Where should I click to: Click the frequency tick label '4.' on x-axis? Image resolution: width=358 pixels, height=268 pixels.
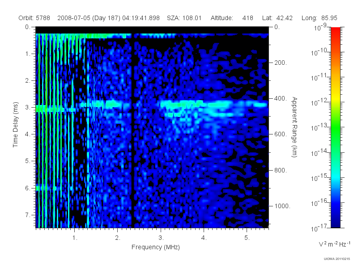point(204,238)
